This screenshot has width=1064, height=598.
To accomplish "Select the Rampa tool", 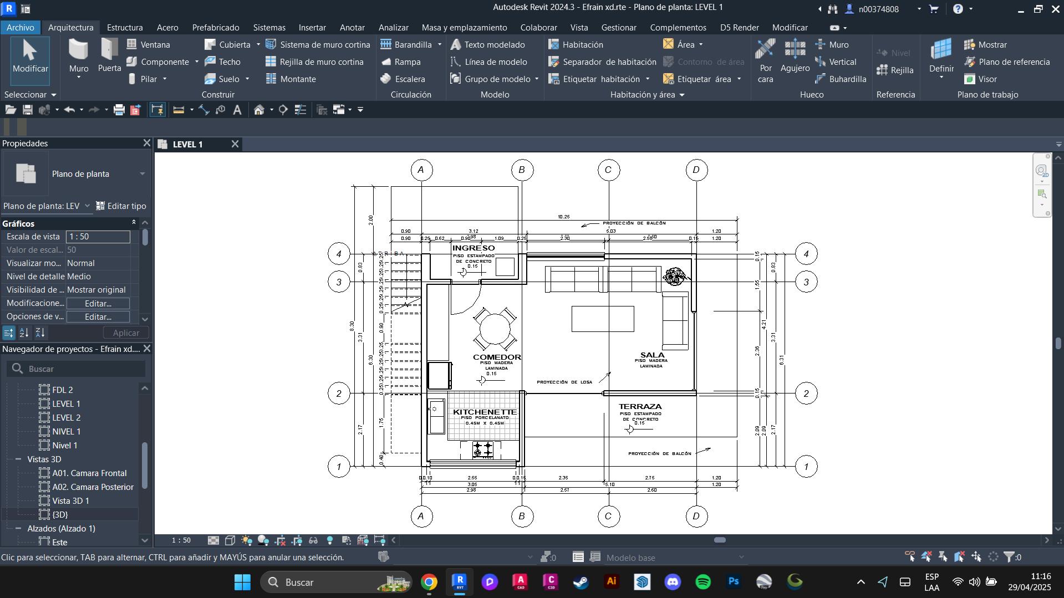I will point(400,62).
